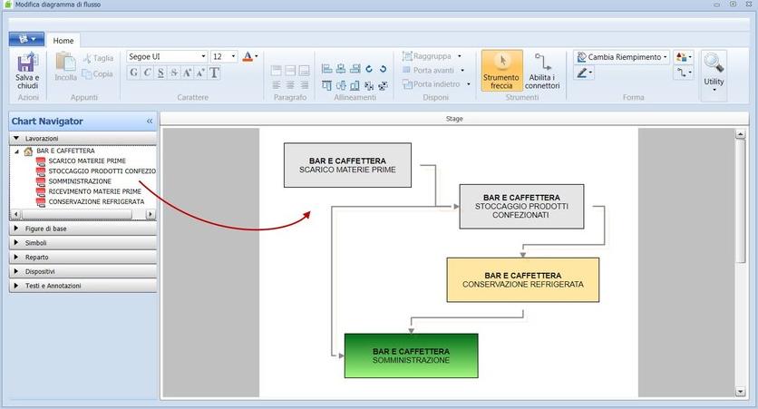Toggle bold G formatting
Image resolution: width=758 pixels, height=409 pixels.
[133, 73]
